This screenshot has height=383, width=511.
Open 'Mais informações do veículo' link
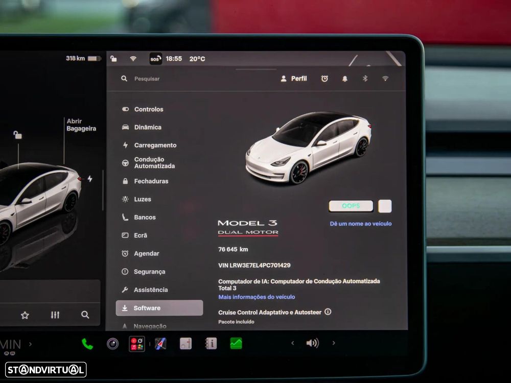pos(257,297)
